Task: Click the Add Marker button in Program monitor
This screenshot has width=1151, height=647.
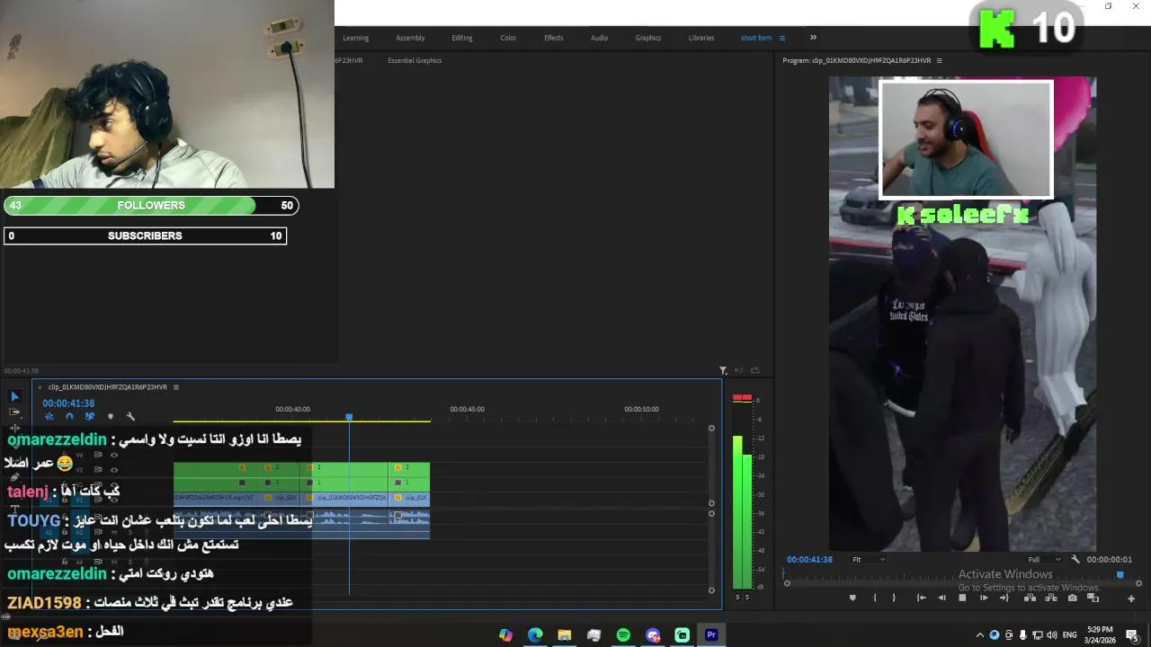Action: click(852, 598)
